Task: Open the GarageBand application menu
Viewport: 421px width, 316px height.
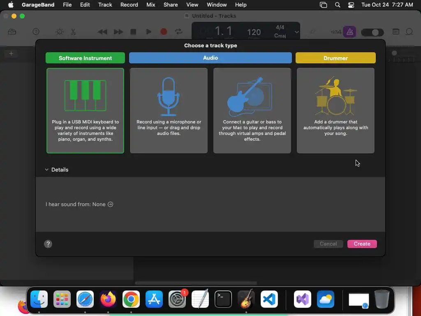Action: [38, 5]
